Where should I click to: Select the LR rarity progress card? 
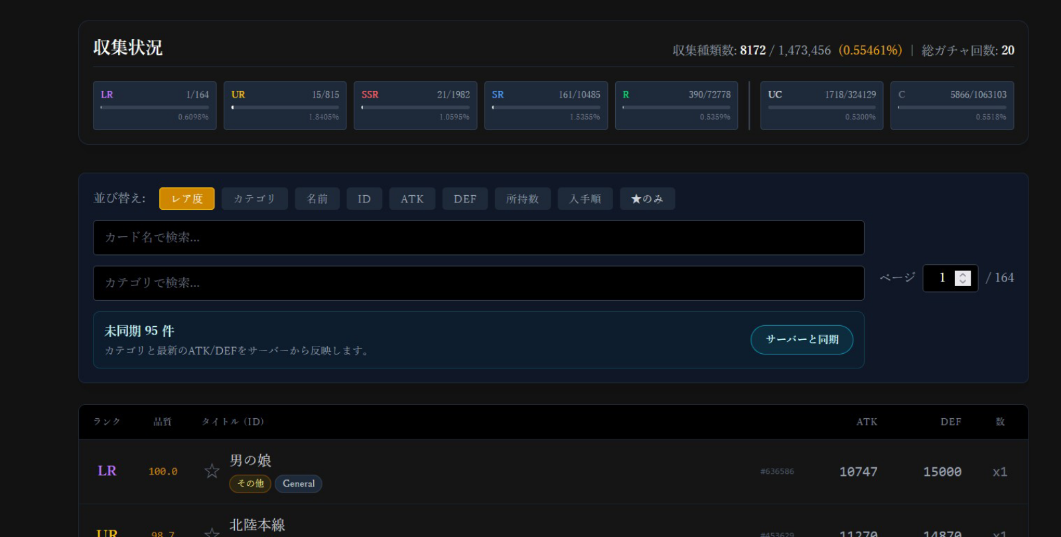[x=155, y=105]
